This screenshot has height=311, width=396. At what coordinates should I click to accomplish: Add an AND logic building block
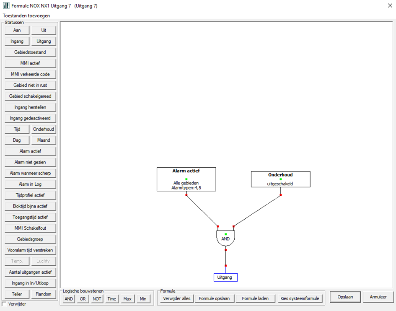(x=69, y=299)
